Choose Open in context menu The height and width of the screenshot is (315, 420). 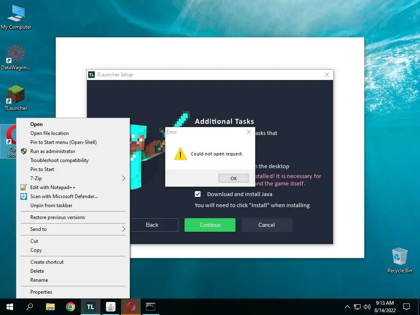coord(73,124)
